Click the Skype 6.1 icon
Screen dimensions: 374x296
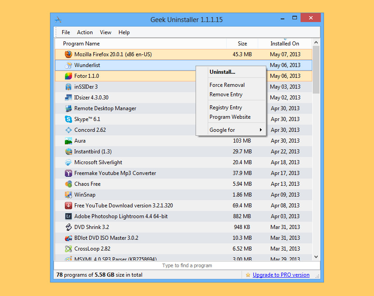(68, 119)
